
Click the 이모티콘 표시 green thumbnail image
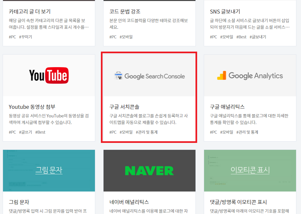pos(250,171)
